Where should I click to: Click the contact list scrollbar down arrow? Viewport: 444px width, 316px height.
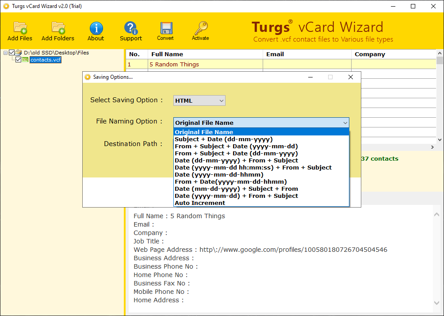440,139
